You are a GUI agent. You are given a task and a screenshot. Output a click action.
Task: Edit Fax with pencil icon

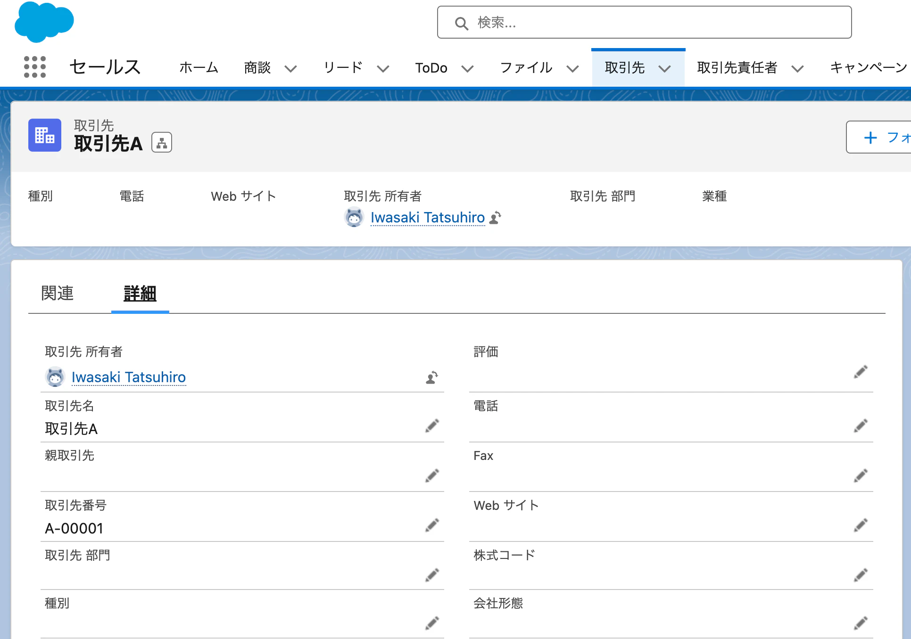click(861, 475)
